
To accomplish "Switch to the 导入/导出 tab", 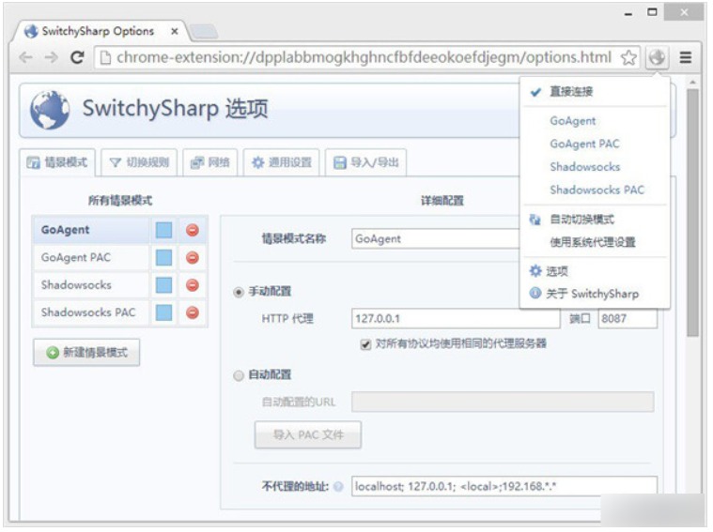I will pyautogui.click(x=366, y=162).
